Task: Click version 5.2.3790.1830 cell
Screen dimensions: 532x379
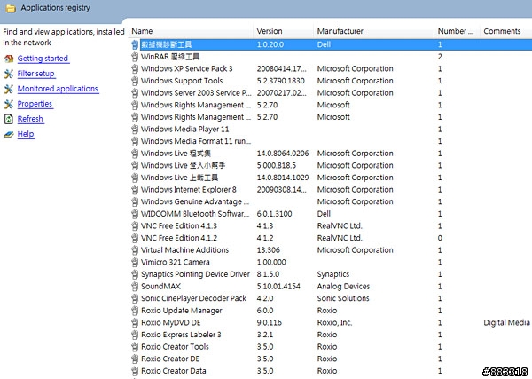Action: coord(280,81)
